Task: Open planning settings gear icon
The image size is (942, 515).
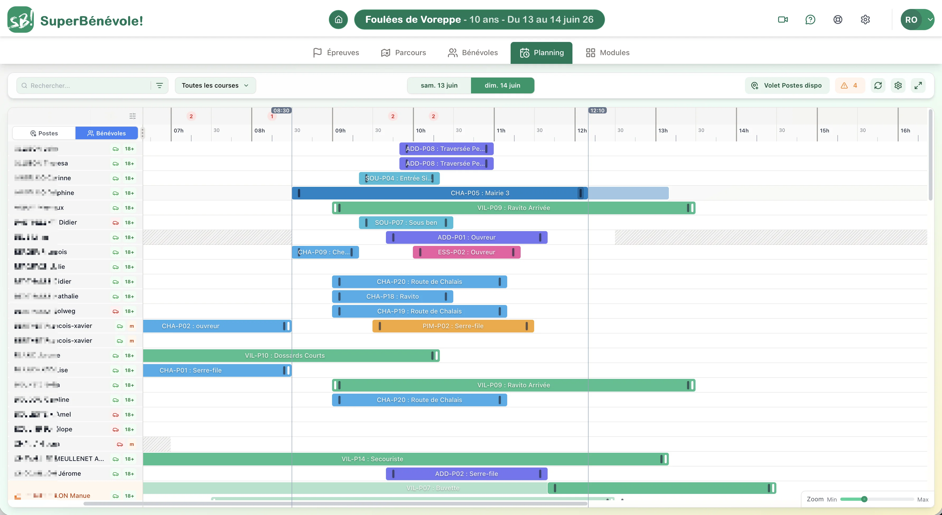Action: point(898,85)
